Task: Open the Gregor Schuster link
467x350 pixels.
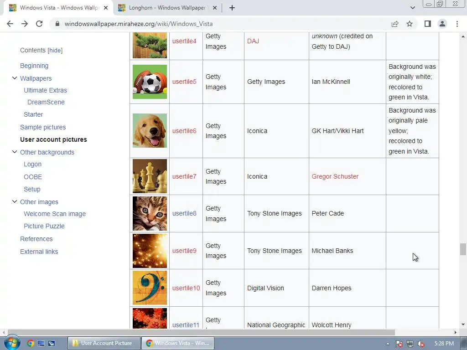Action: click(x=335, y=176)
